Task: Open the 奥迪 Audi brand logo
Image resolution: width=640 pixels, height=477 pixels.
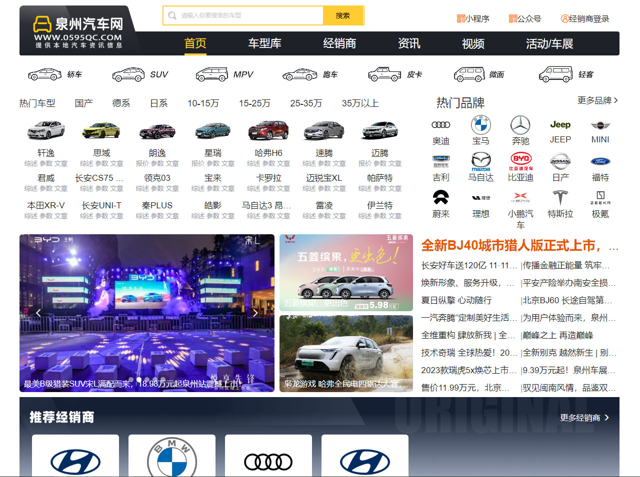Action: coord(441,125)
